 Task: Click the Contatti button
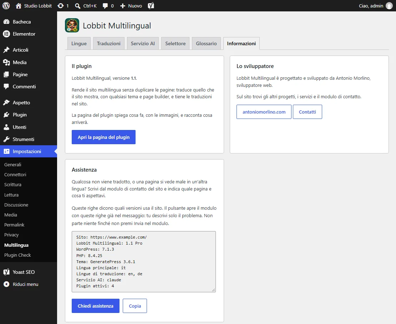308,112
